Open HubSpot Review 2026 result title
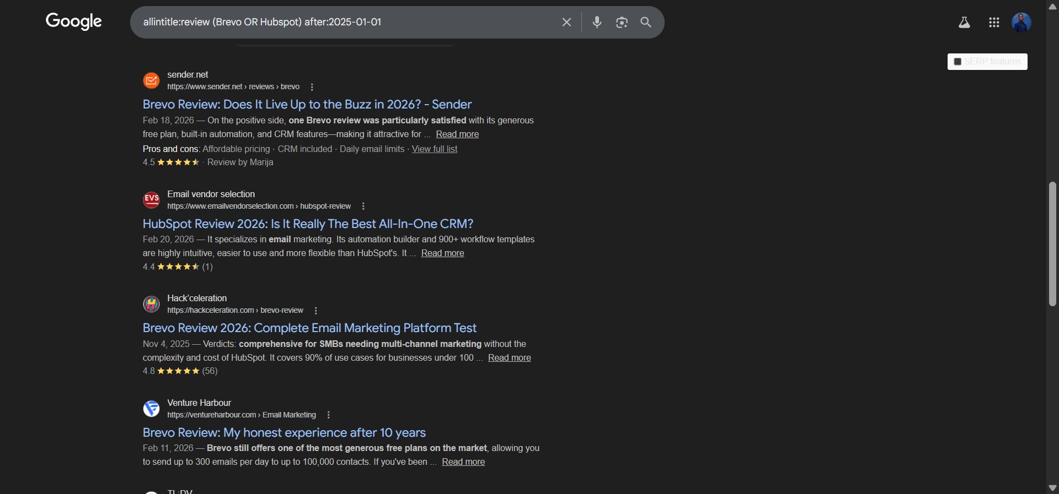 pos(308,224)
